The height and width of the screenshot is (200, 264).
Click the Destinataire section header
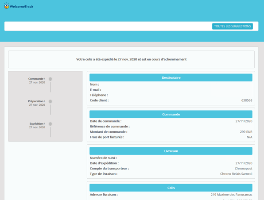(x=171, y=77)
